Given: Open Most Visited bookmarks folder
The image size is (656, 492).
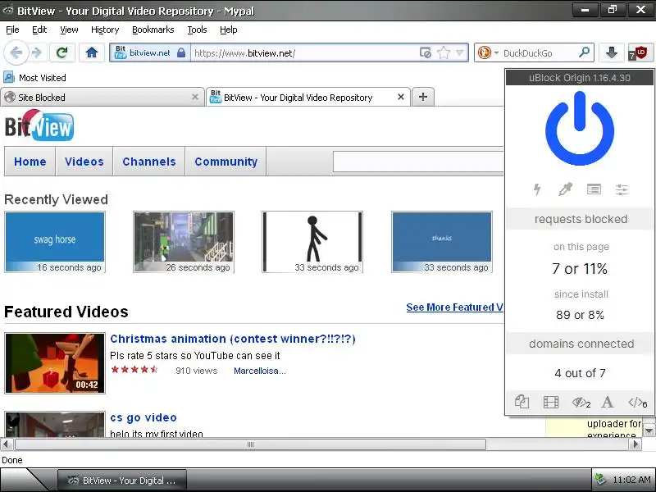Looking at the screenshot, I should (x=34, y=78).
